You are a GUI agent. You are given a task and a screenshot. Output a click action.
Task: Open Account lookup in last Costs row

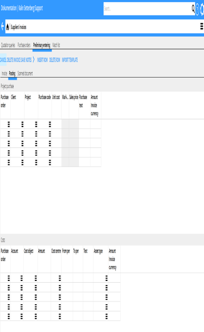tap(22, 316)
